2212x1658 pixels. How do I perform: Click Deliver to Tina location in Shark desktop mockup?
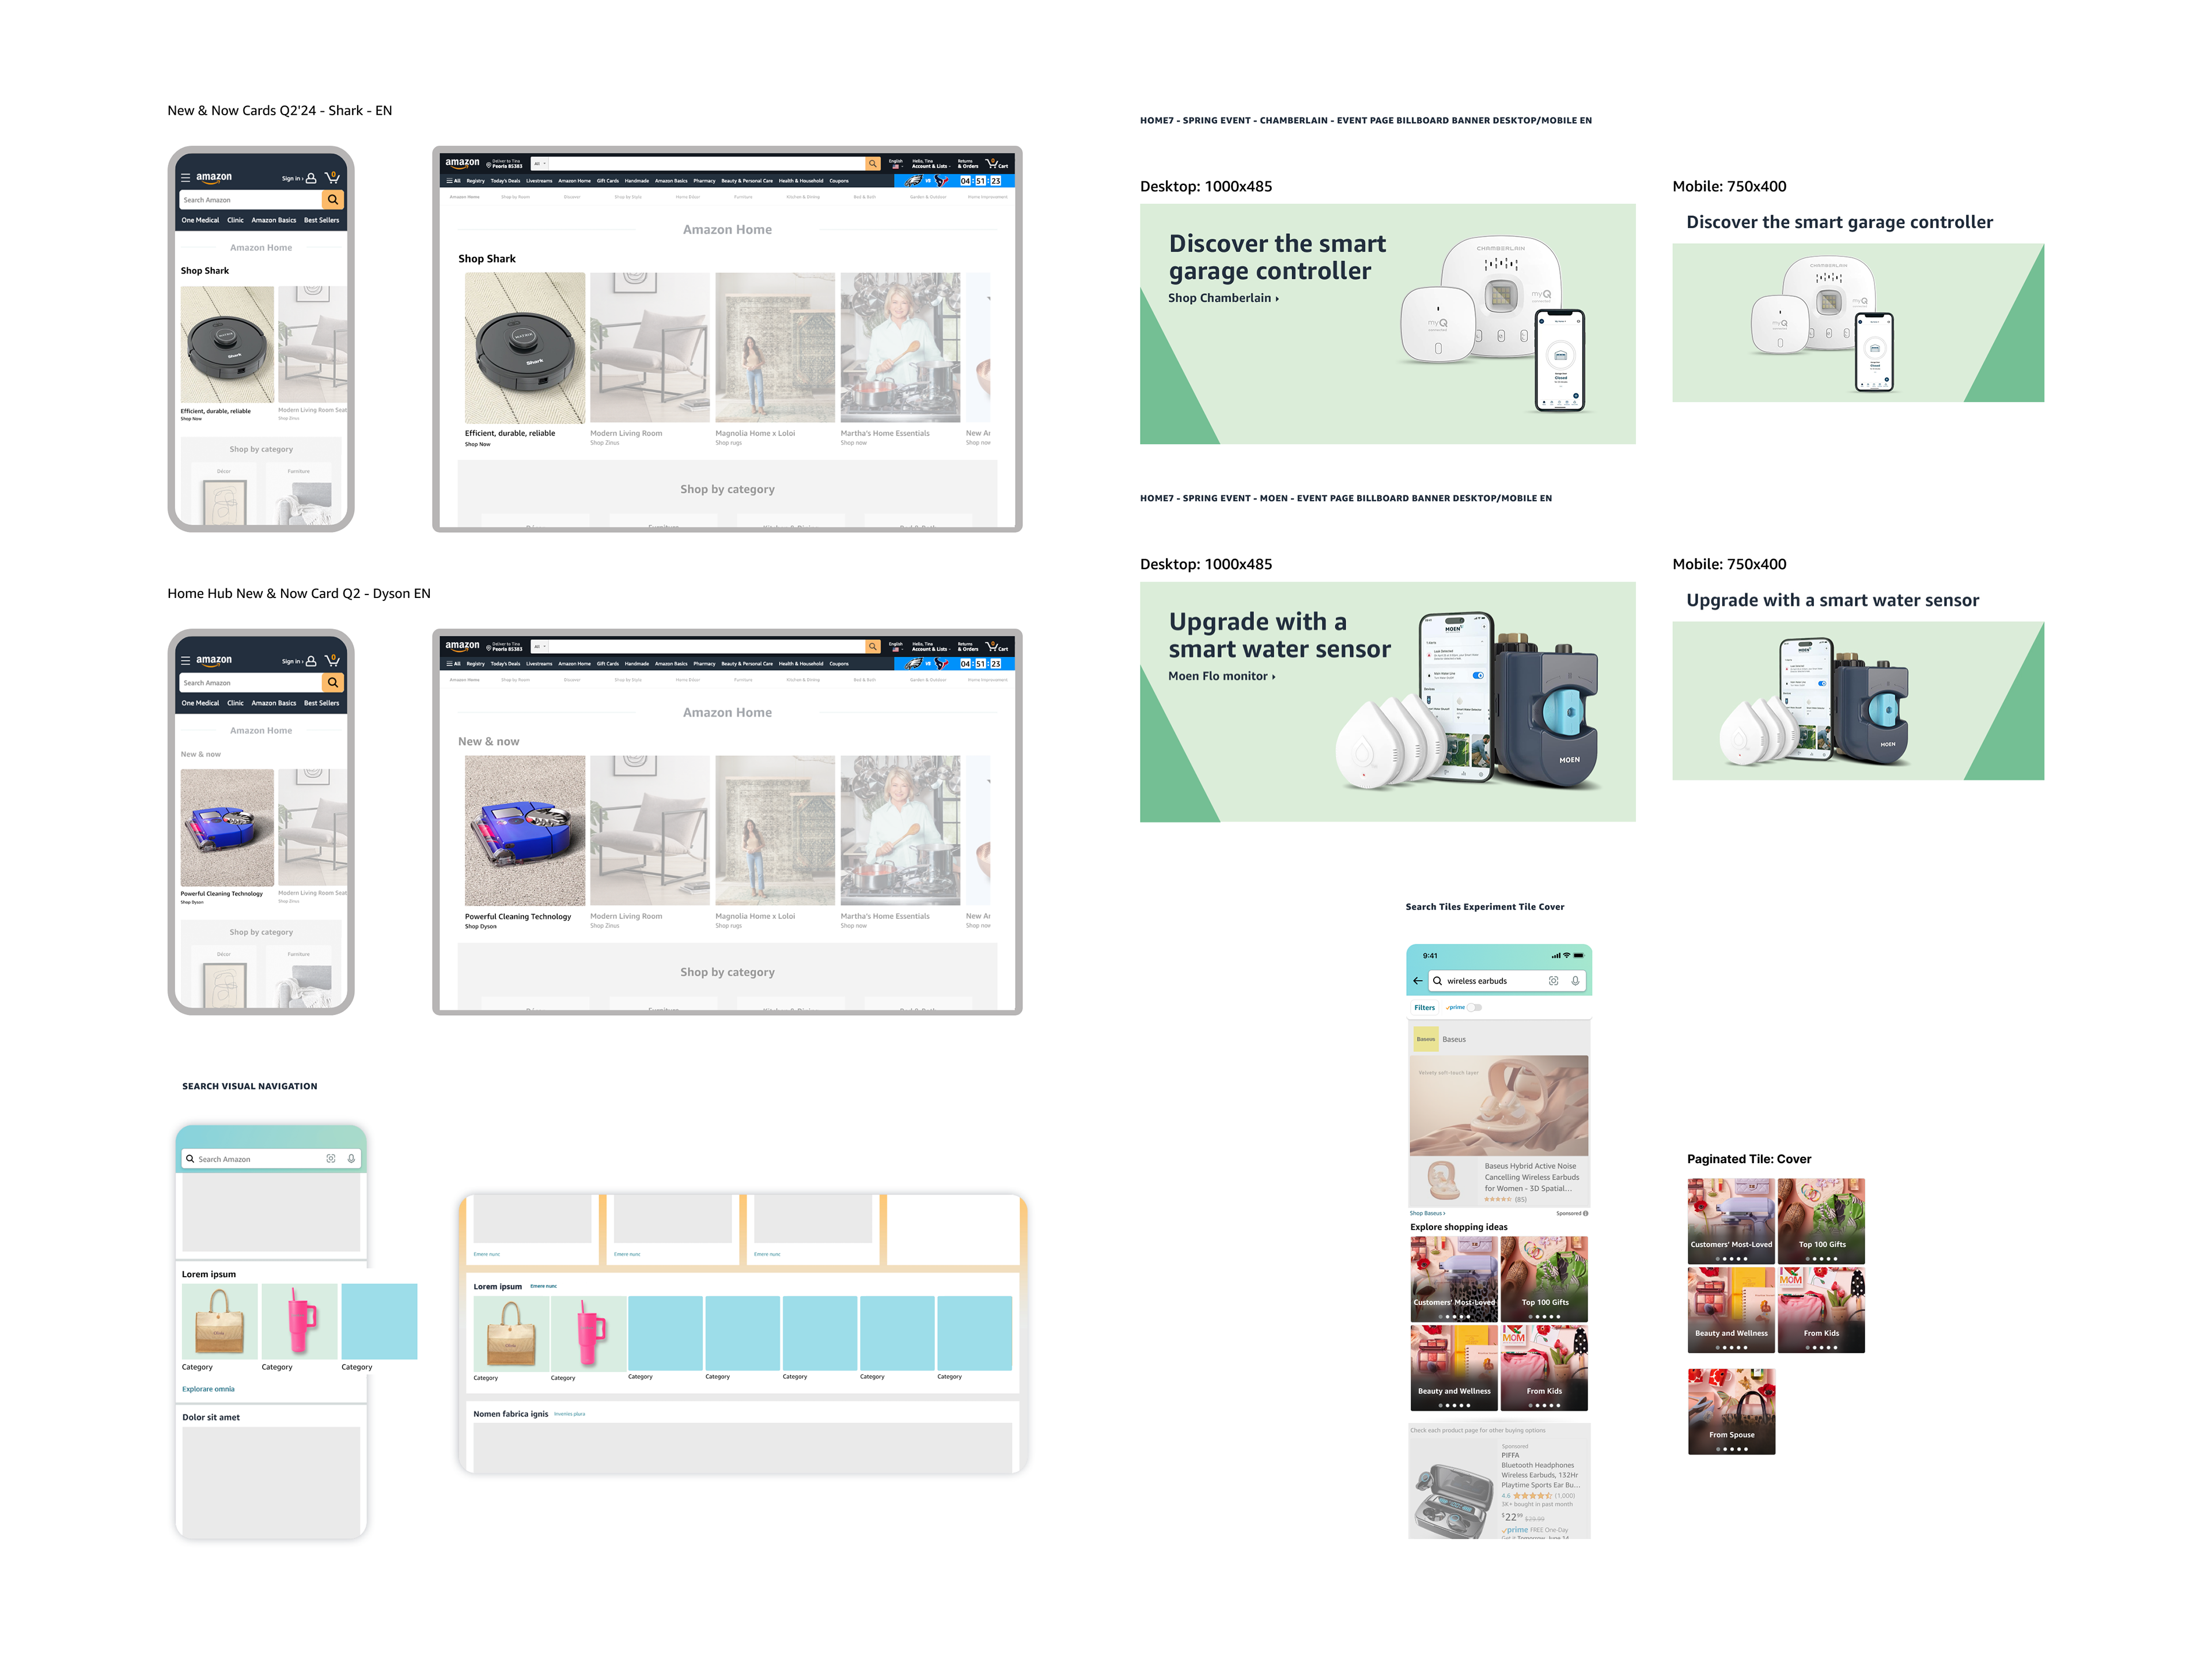504,163
